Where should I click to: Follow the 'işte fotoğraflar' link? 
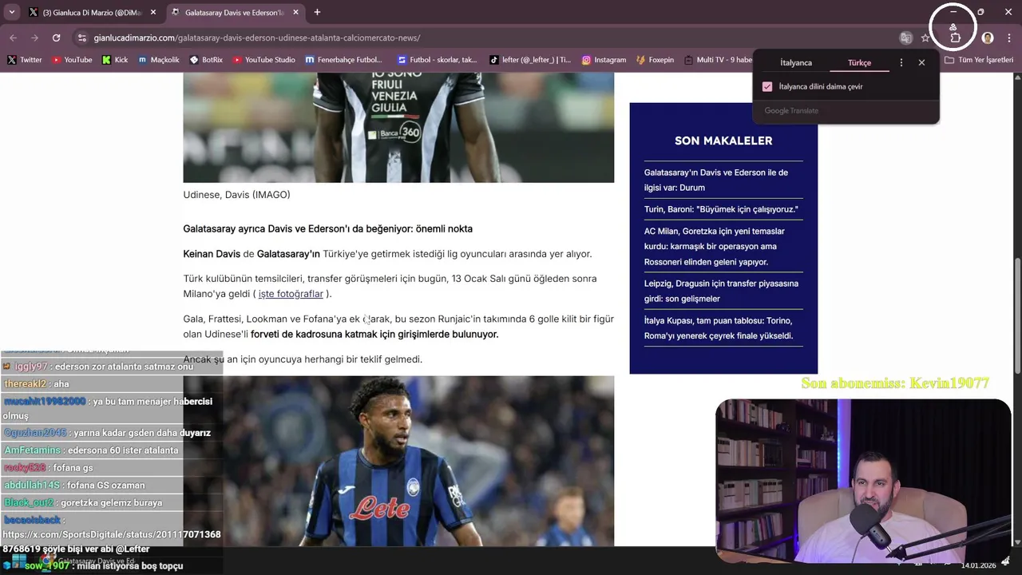click(291, 294)
